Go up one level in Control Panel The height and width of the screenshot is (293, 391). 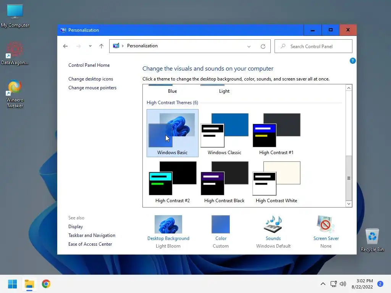(101, 46)
